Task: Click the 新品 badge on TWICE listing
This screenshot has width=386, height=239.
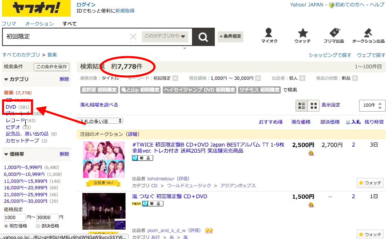Action: pos(143,158)
